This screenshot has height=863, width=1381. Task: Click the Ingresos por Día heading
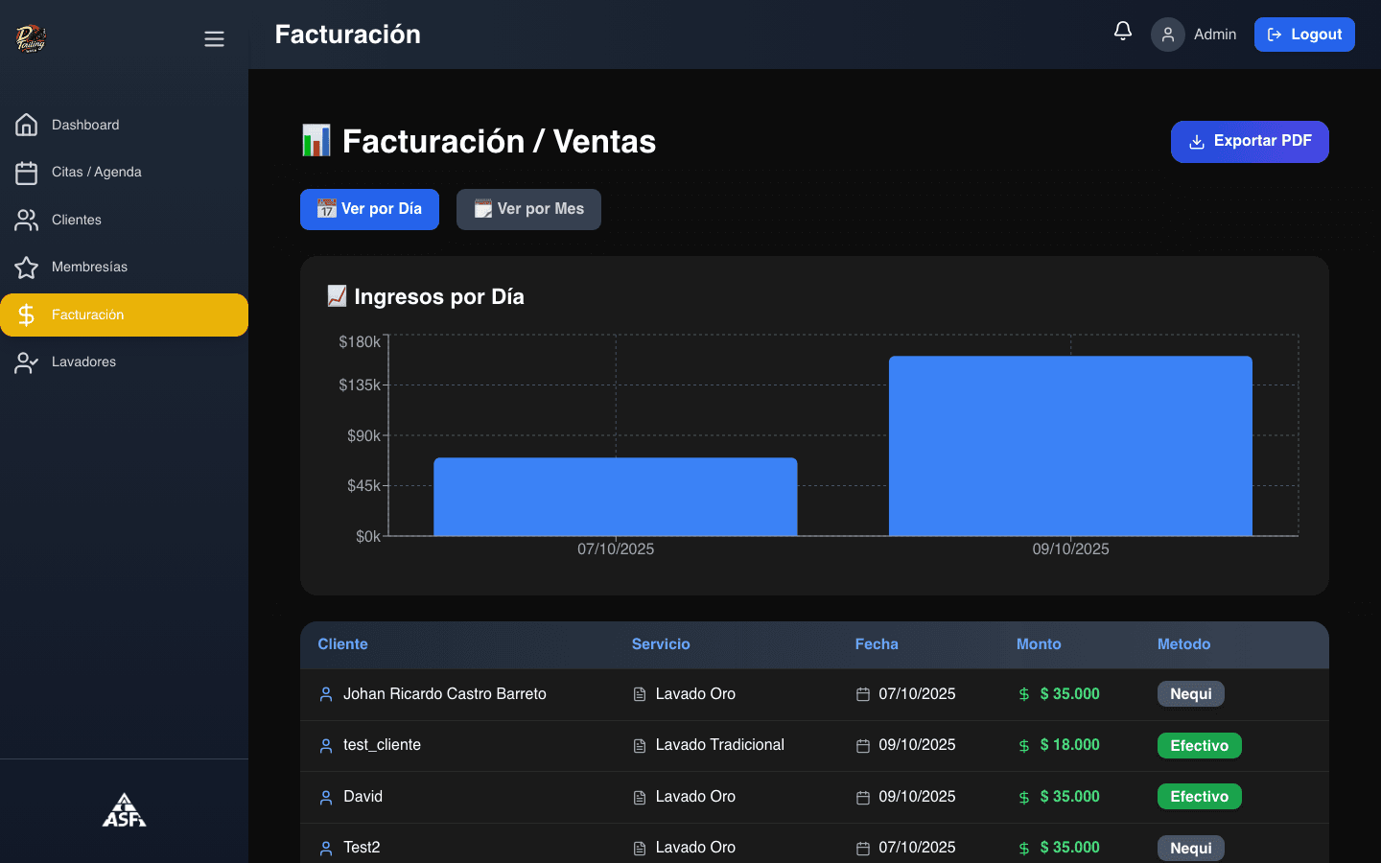(x=439, y=296)
